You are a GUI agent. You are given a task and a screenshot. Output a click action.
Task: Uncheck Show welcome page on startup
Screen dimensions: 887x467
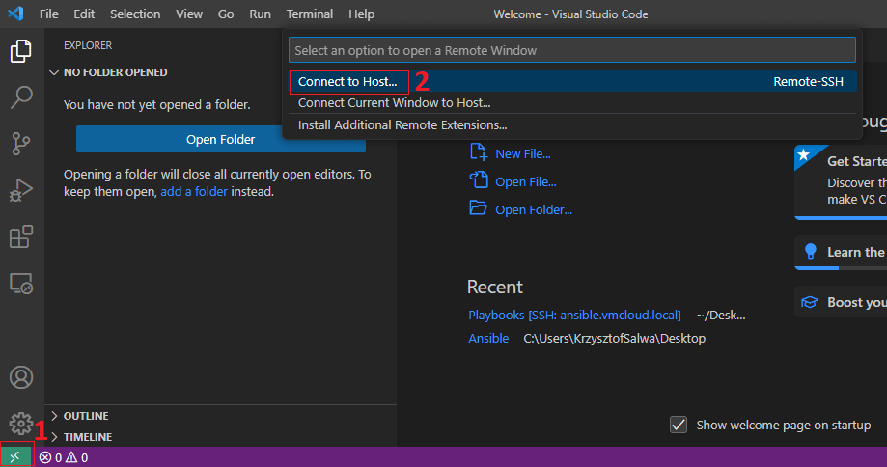(x=679, y=425)
